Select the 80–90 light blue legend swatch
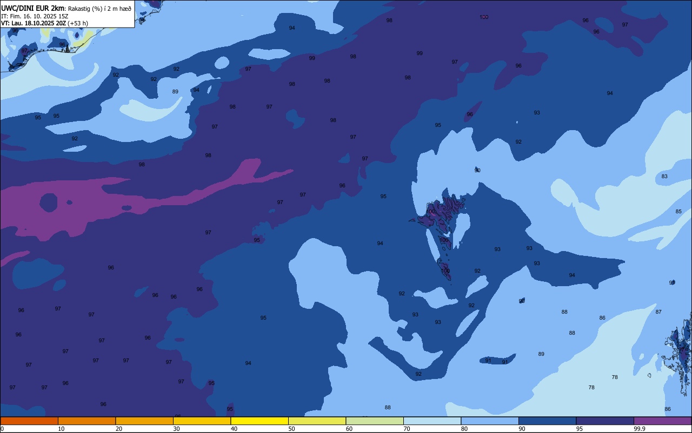Image resolution: width=692 pixels, height=433 pixels. point(490,421)
